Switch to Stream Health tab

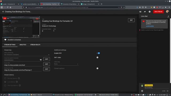tap(35, 45)
